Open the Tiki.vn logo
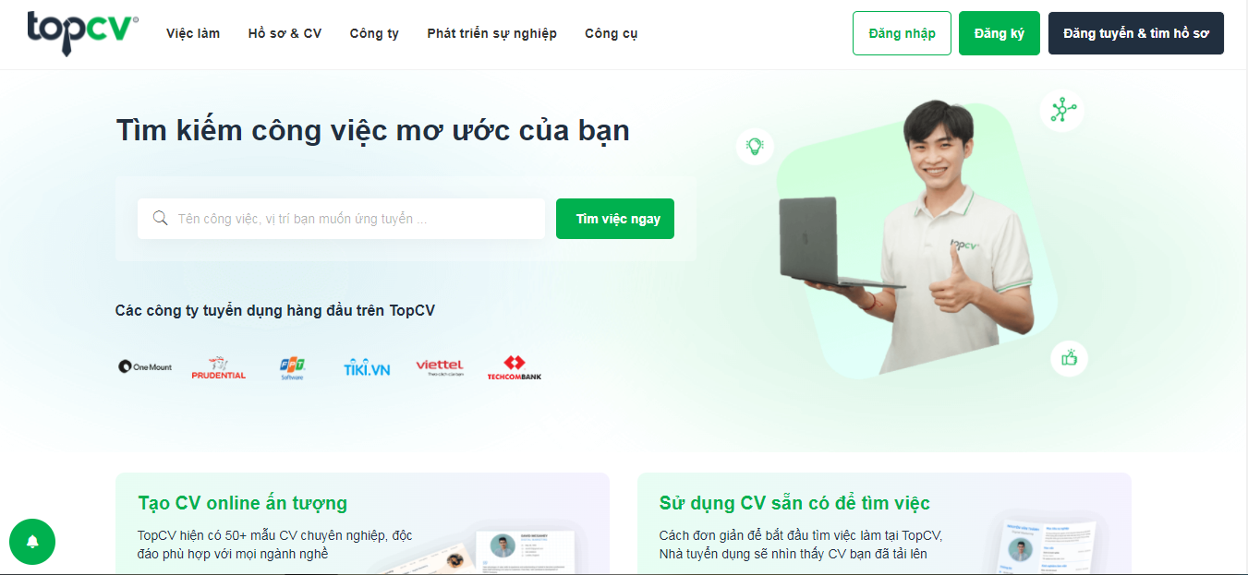Screen dimensions: 1248x575 (367, 367)
